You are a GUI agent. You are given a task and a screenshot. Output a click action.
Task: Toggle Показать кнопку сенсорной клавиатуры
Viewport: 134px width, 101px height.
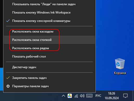coord(49,21)
